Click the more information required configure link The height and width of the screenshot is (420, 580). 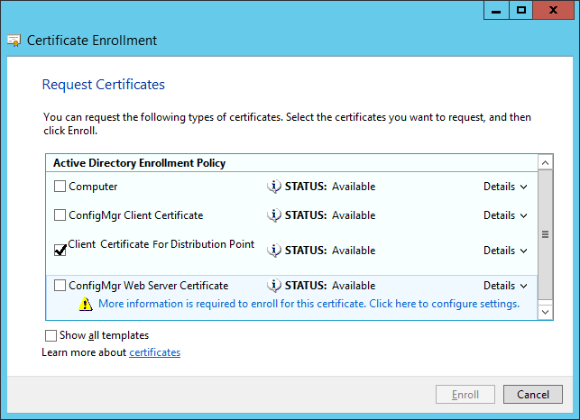(308, 304)
